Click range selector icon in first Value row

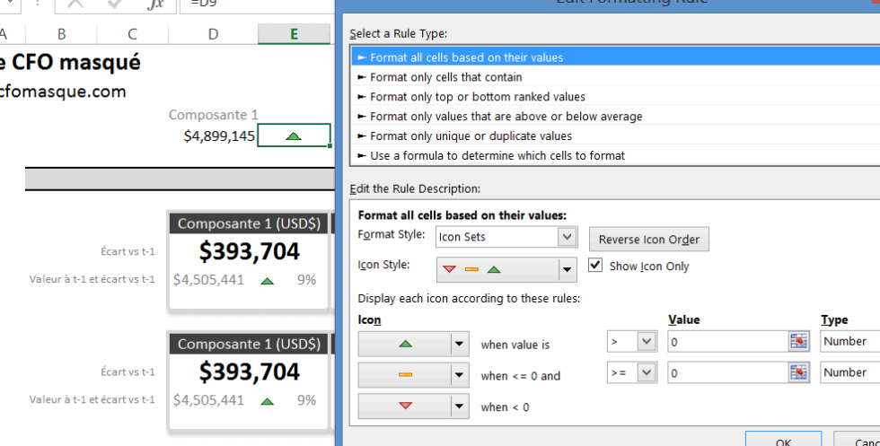point(798,341)
